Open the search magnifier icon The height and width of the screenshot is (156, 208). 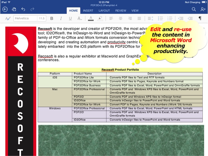pos(194,9)
